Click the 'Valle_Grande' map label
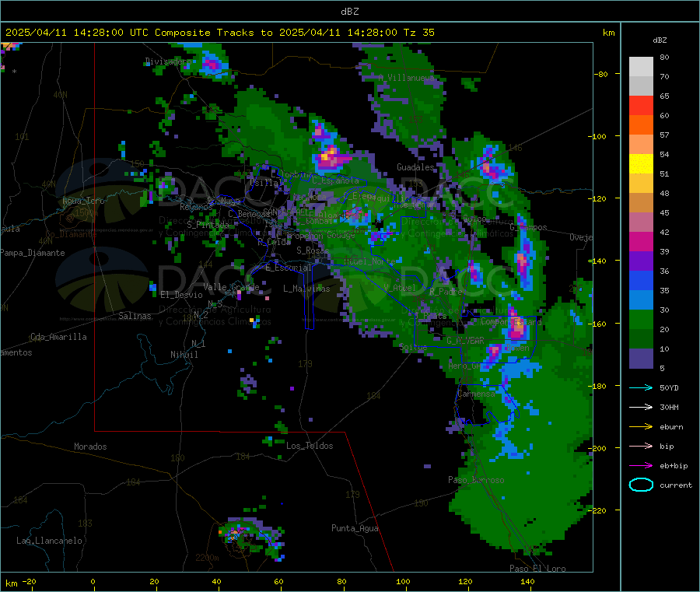Viewport: 700px width, 592px height. (231, 286)
